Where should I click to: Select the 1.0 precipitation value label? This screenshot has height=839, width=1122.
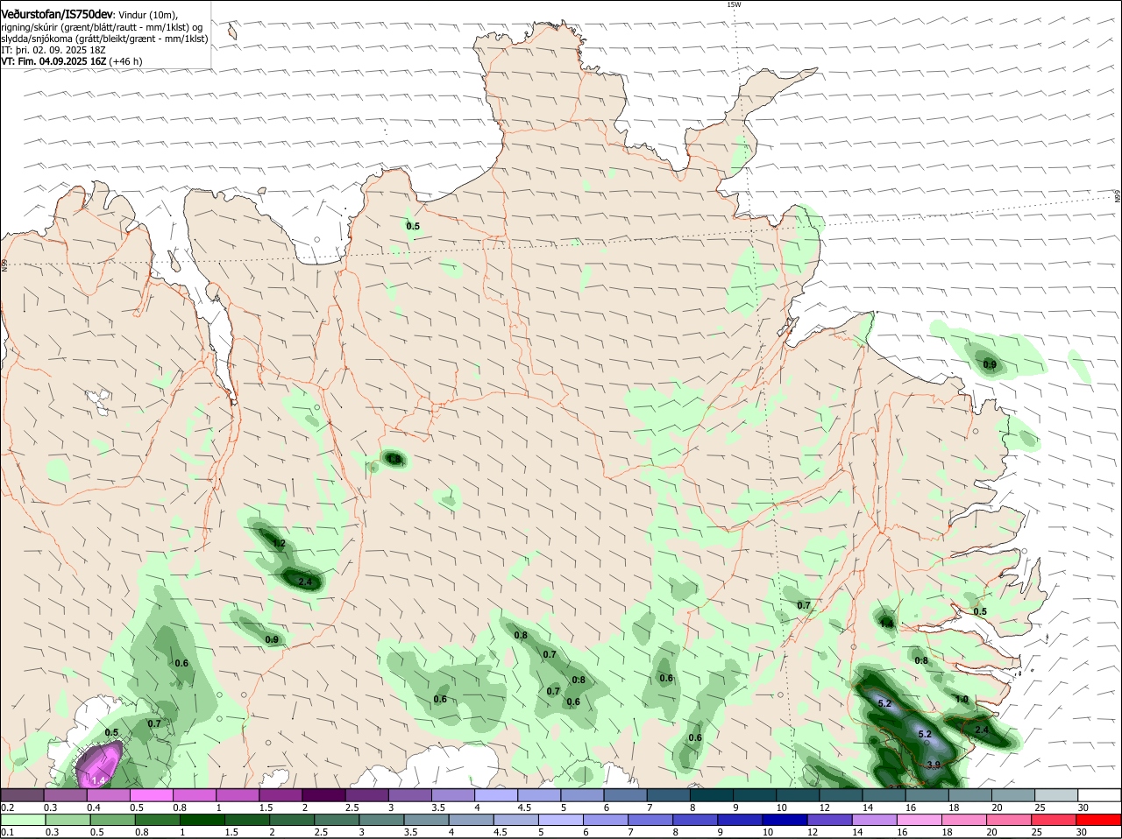962,700
